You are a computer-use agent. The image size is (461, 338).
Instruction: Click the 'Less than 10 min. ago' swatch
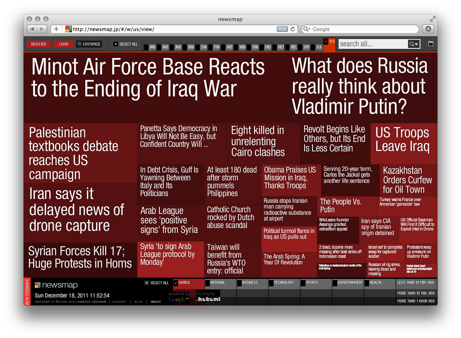pyautogui.click(x=416, y=283)
